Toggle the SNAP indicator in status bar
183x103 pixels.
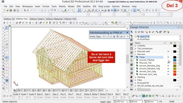click(103, 102)
